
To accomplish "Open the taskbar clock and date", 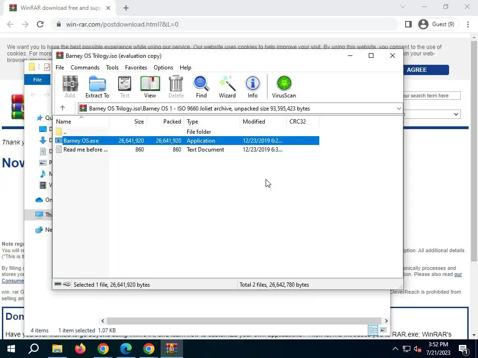I will [438, 349].
